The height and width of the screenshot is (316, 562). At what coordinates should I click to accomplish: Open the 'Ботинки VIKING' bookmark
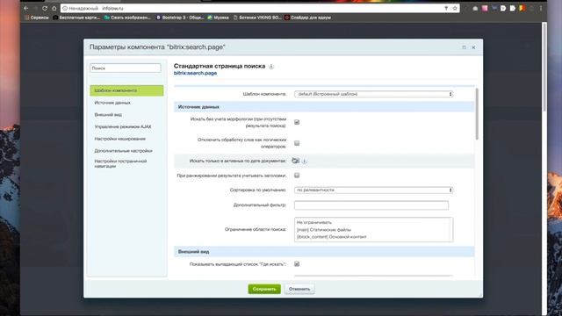coord(257,18)
